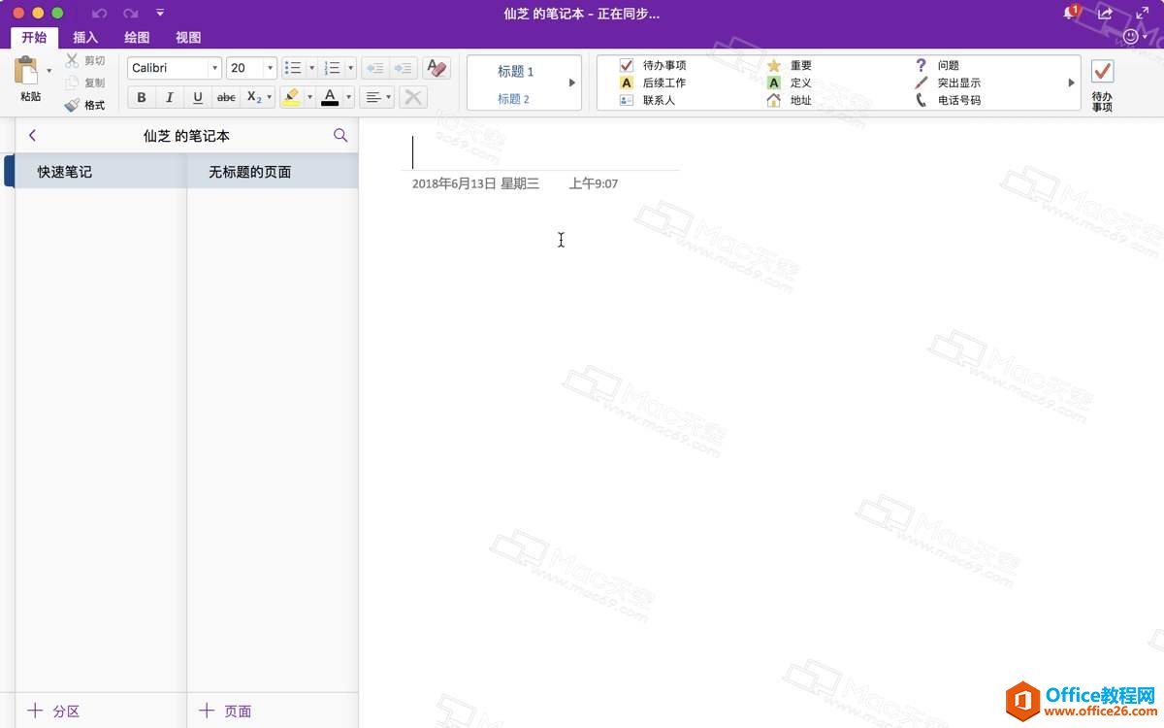The width and height of the screenshot is (1164, 728).
Task: Add a new page with 页面
Action: pos(226,711)
